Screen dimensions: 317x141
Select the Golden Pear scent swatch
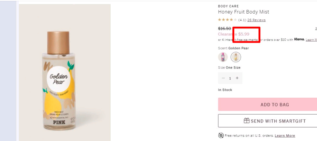(x=236, y=57)
